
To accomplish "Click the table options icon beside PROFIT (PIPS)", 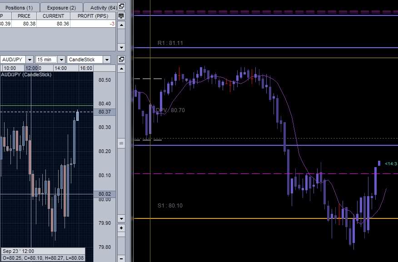I will click(x=121, y=16).
